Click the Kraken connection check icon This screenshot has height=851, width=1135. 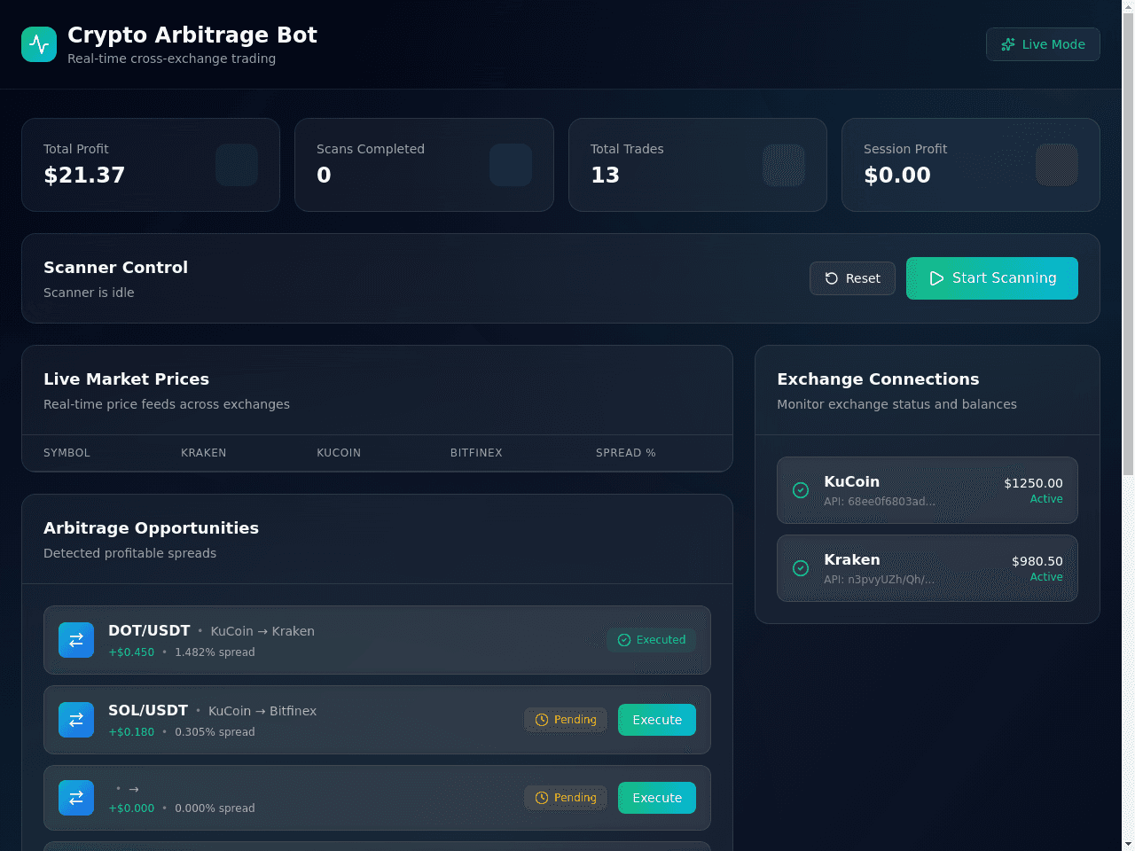point(801,568)
